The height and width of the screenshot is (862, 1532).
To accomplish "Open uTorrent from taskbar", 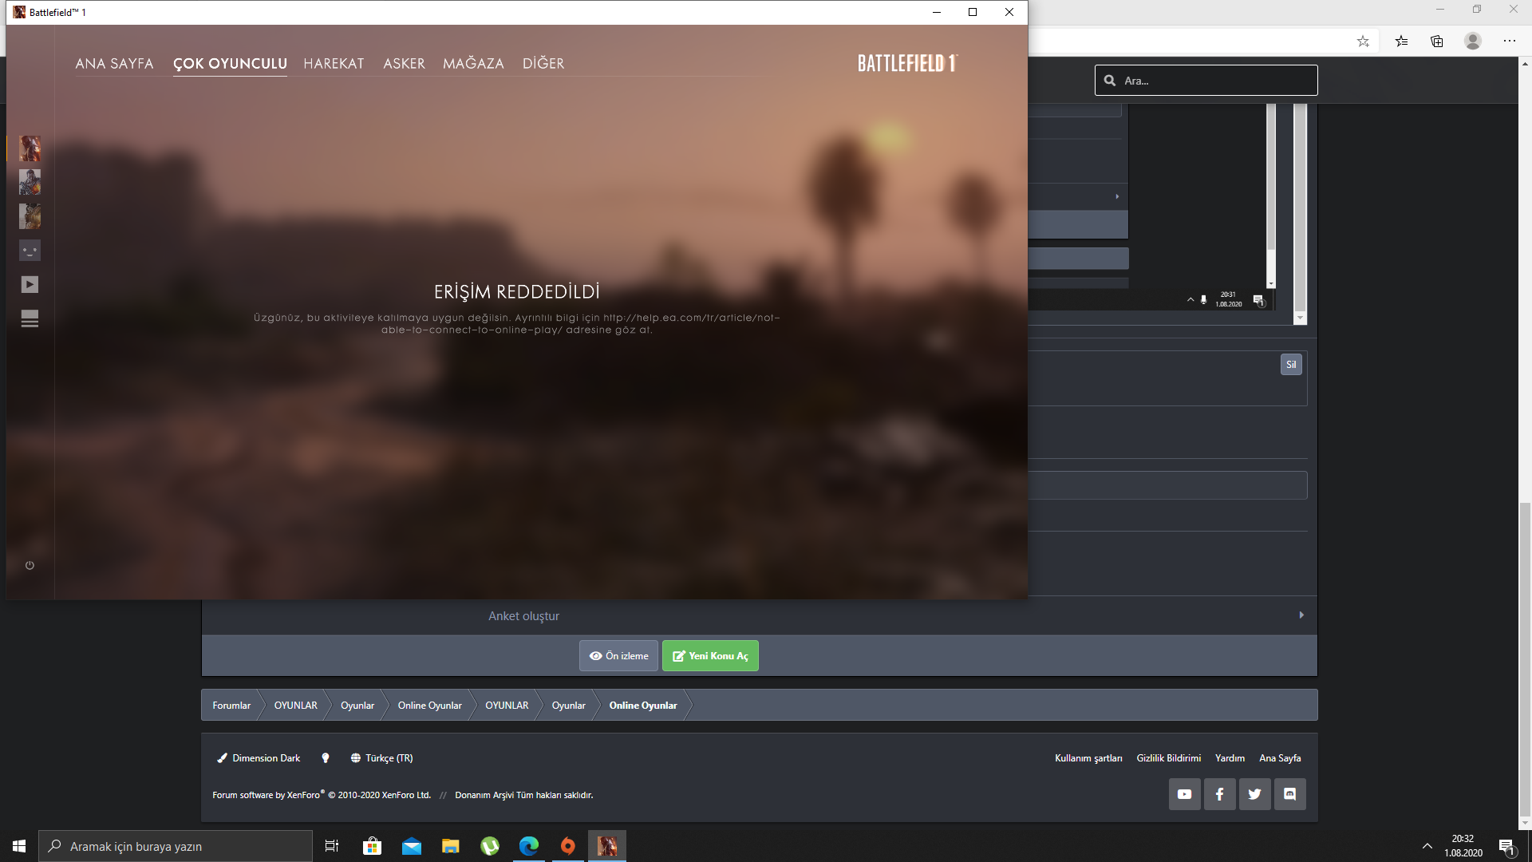I will 490,846.
